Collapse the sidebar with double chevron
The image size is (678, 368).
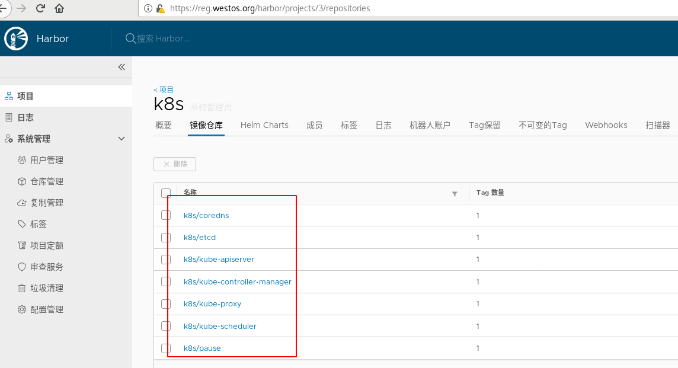click(121, 67)
